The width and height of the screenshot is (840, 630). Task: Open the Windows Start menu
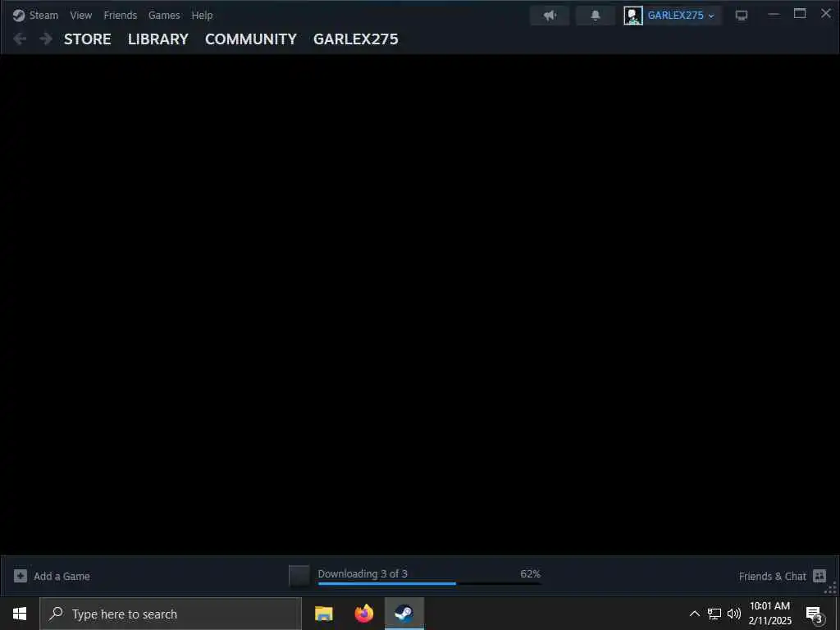20,614
